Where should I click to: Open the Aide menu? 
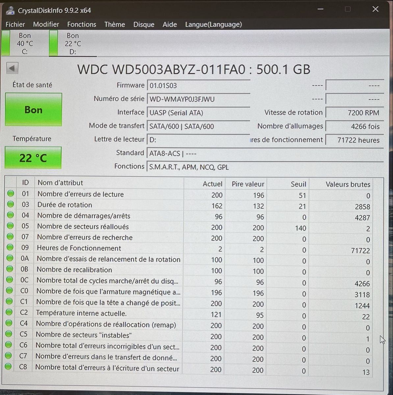point(170,24)
